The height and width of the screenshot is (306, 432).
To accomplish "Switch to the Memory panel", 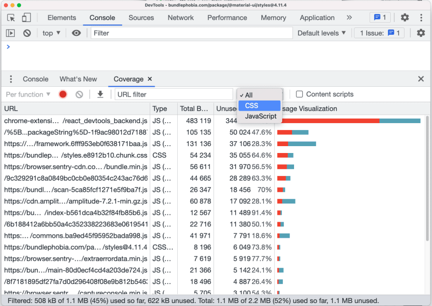I will pyautogui.click(x=273, y=18).
